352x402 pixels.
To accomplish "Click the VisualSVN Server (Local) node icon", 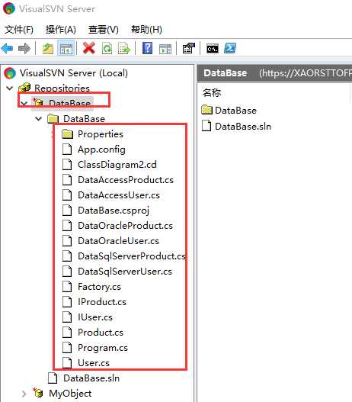I will click(x=10, y=73).
